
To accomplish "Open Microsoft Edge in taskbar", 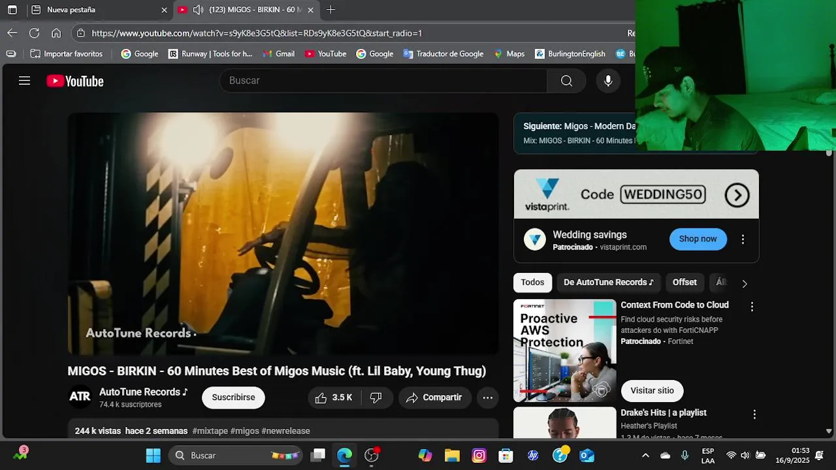I will point(344,455).
